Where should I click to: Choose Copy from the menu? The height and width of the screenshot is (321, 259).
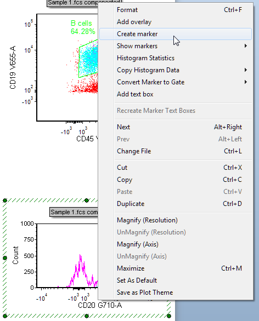point(176,180)
